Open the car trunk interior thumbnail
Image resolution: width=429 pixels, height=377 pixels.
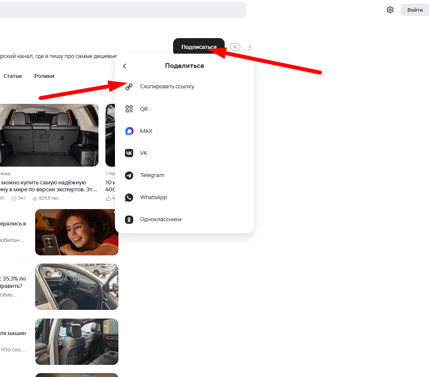click(49, 135)
